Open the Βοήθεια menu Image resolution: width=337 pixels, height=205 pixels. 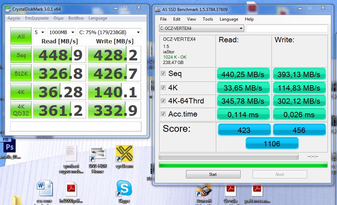[76, 18]
